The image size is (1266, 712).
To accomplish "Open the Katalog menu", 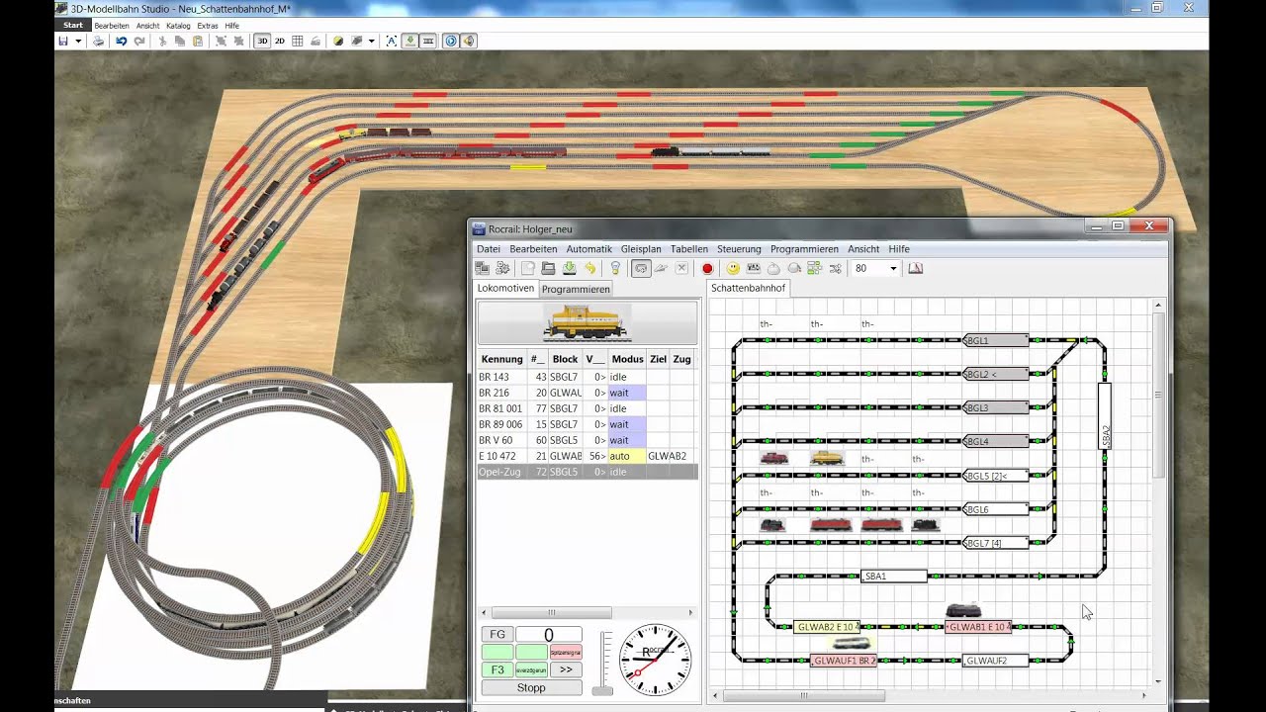I will coord(178,25).
